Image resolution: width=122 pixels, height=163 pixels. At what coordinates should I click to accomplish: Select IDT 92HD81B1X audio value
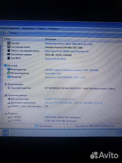pyautogui.click(x=80, y=88)
